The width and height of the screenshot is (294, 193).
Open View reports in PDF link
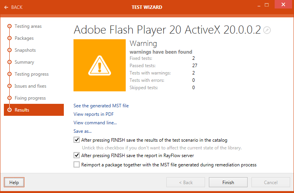pyautogui.click(x=94, y=114)
